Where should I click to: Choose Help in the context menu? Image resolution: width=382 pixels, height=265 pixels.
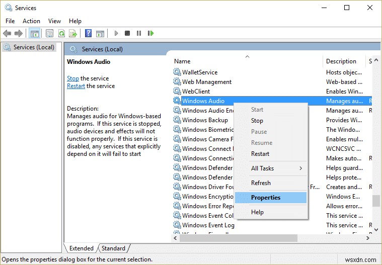tap(271, 212)
